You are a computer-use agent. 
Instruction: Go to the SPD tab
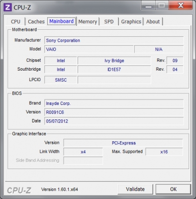[x=109, y=21]
